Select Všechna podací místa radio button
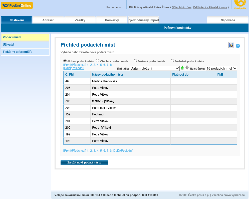249x199 pixels. point(98,61)
